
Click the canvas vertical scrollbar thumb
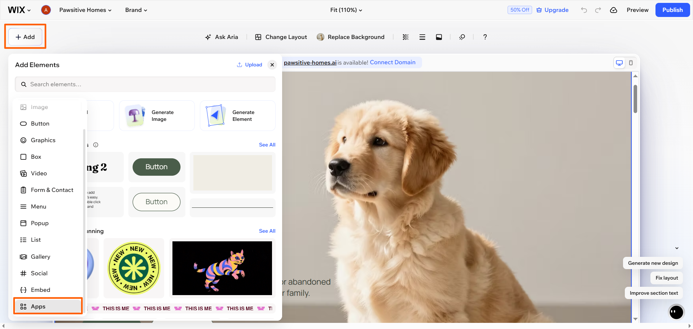635,99
